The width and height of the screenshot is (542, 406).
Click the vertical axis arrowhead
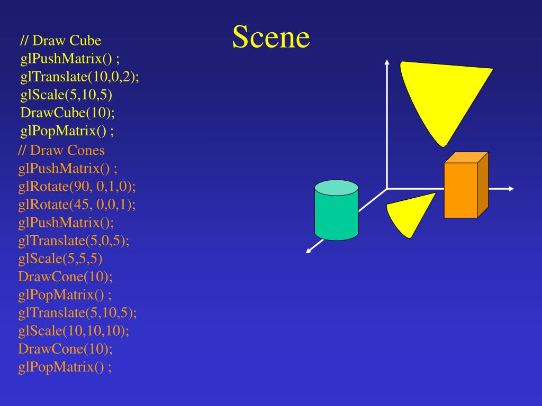click(x=387, y=62)
